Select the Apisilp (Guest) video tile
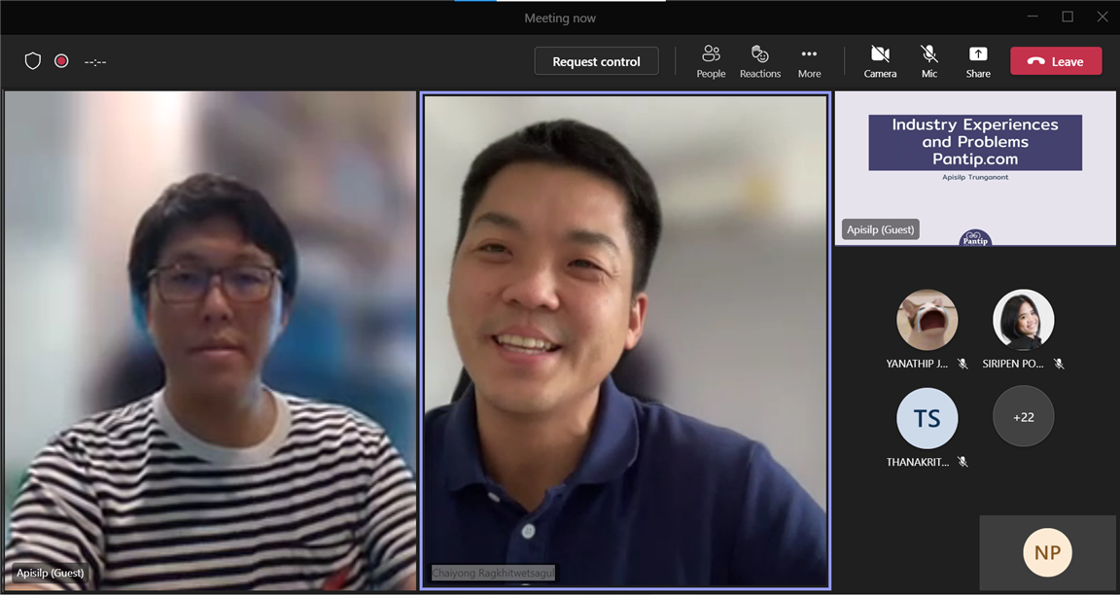 coord(210,340)
